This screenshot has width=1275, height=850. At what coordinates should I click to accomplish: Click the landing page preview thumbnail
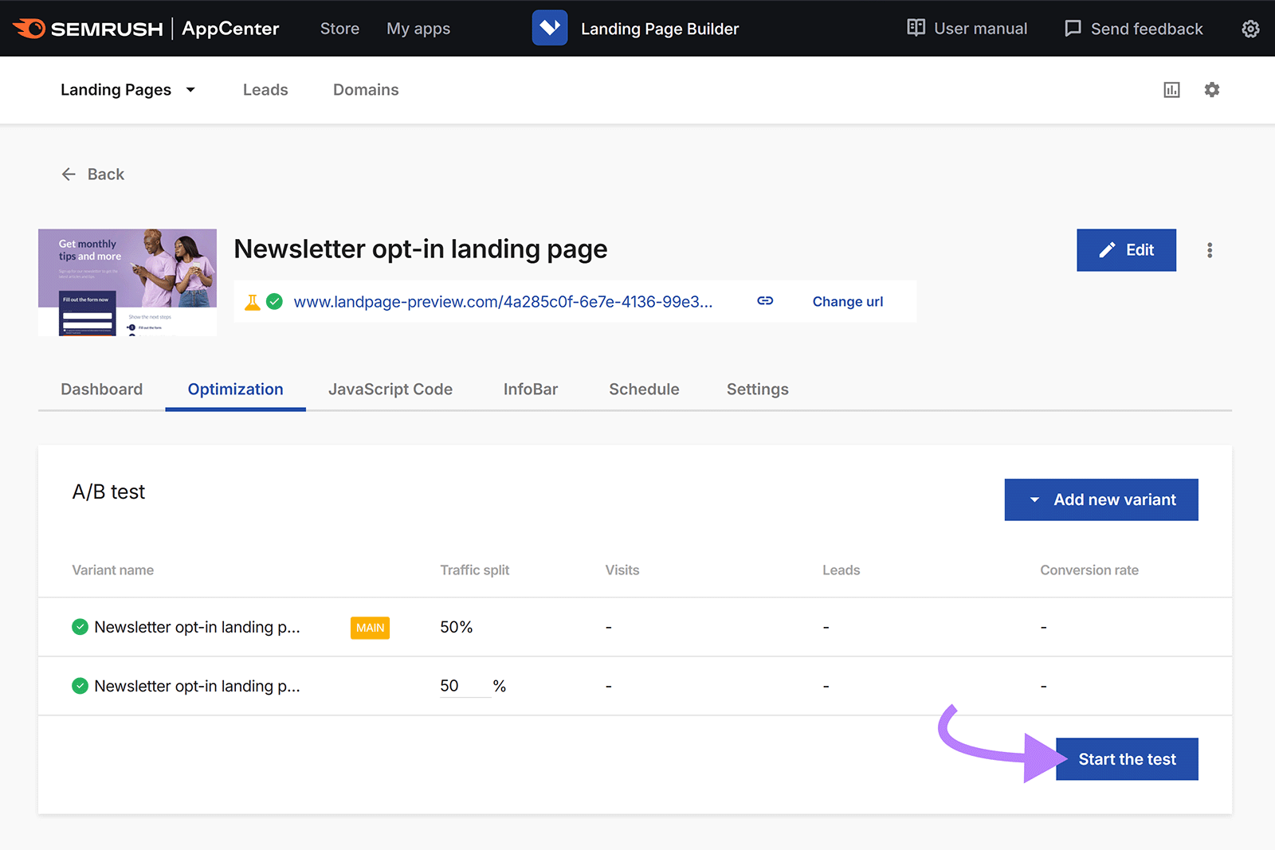[127, 282]
